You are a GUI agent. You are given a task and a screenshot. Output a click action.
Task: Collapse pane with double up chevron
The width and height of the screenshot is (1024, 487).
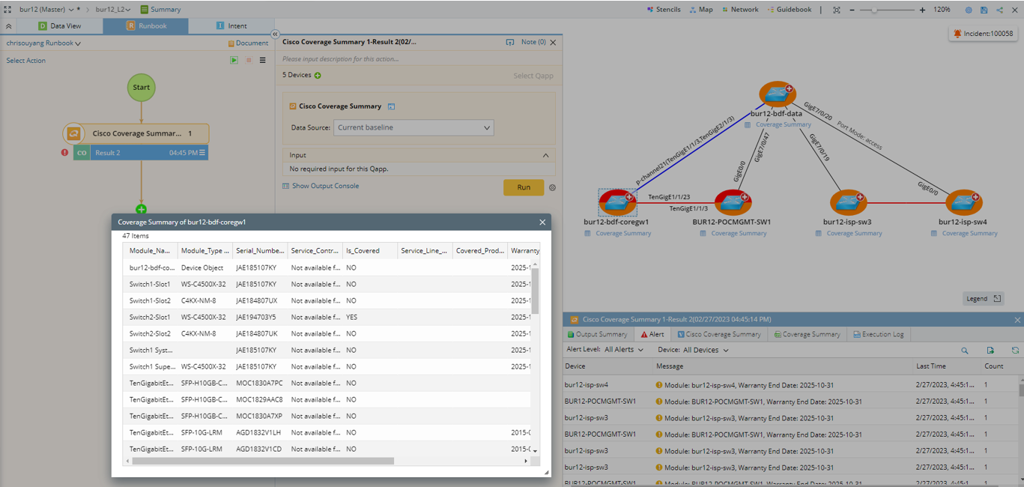(8, 25)
